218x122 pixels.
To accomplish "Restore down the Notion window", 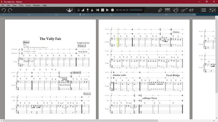I will click(x=207, y=2).
